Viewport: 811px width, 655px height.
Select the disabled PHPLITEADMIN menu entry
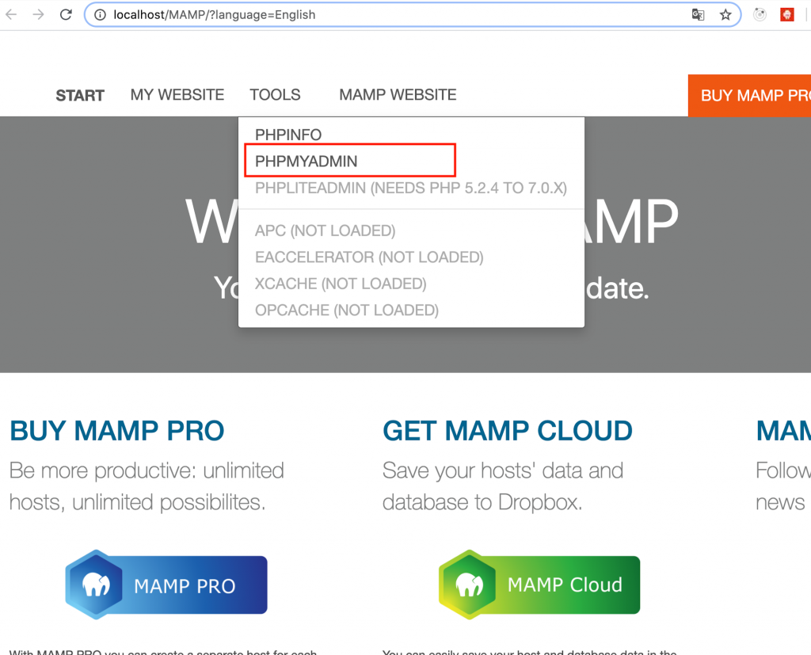[x=411, y=188]
